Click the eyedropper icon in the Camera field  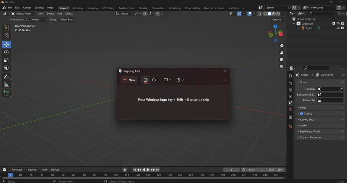[x=341, y=89]
